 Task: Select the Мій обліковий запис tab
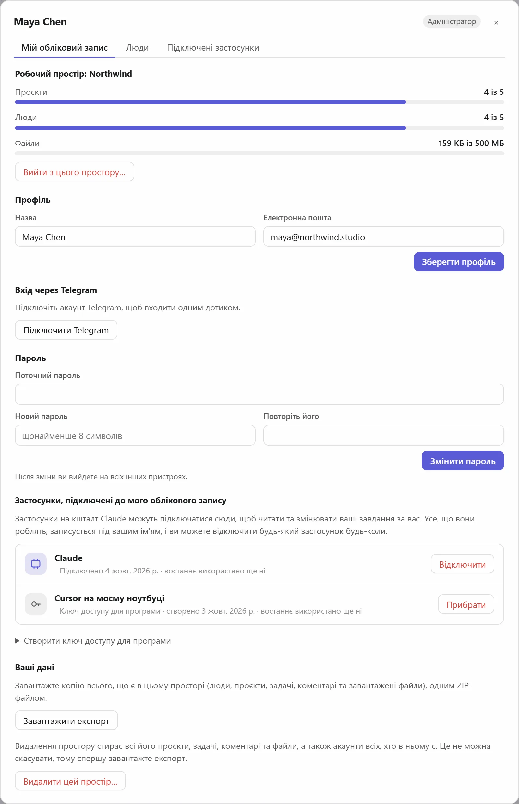tap(64, 48)
